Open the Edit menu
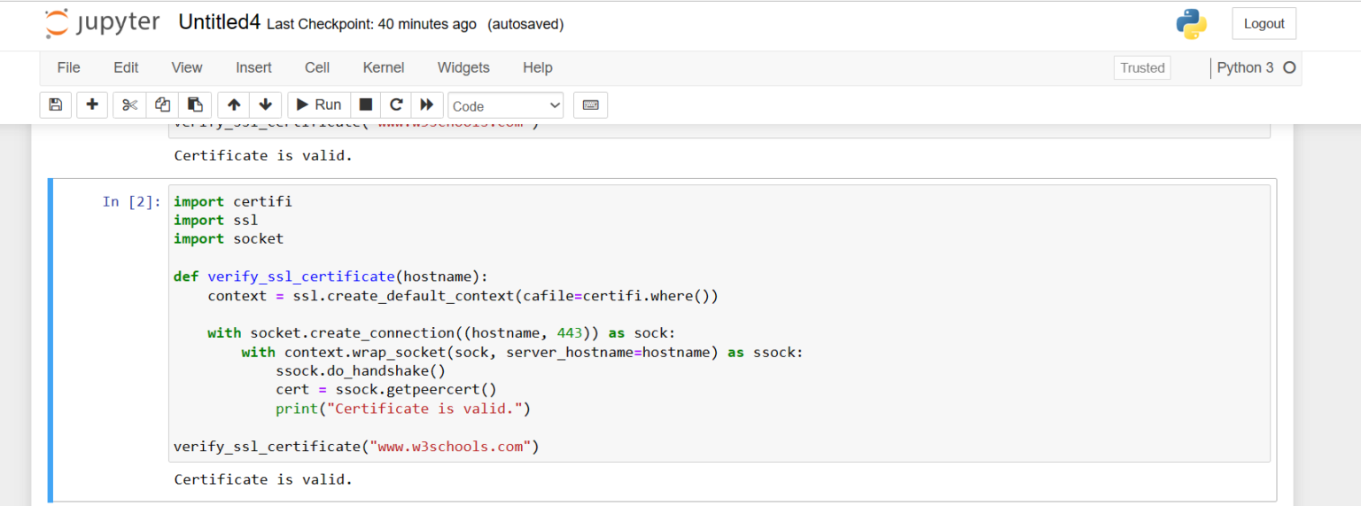Screen dimensions: 1361x506 [x=126, y=67]
